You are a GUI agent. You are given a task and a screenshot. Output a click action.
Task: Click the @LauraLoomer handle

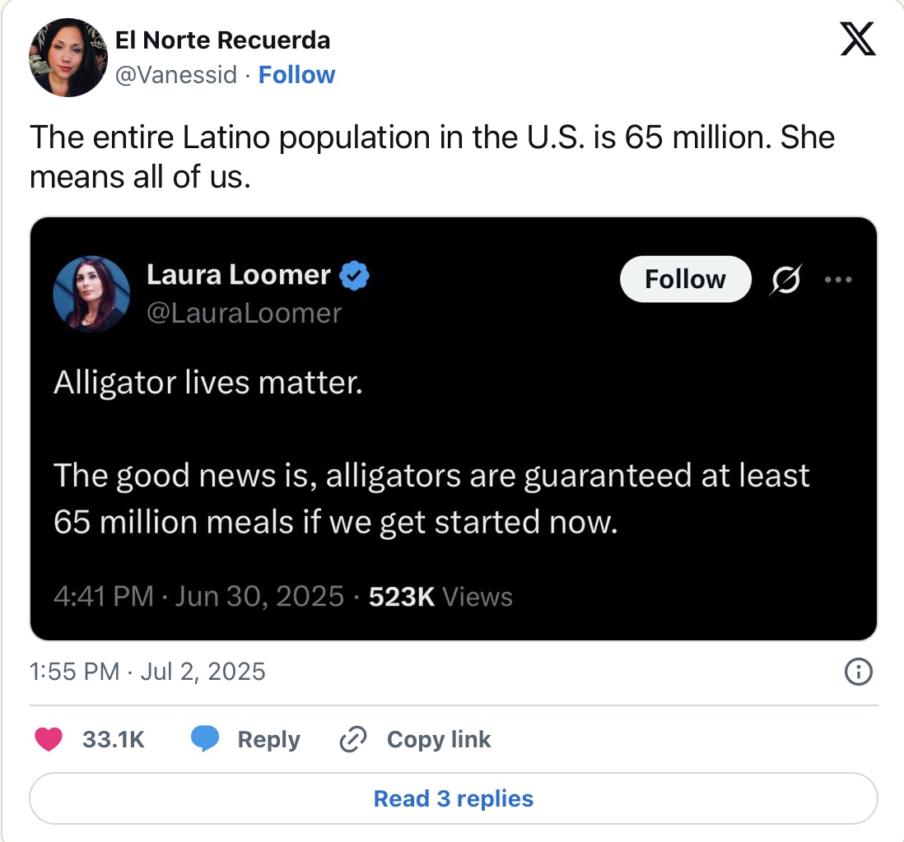pos(244,314)
